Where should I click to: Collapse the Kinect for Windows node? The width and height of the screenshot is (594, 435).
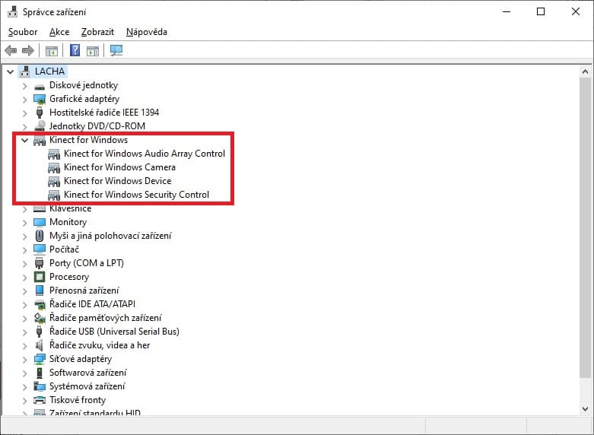coord(25,140)
